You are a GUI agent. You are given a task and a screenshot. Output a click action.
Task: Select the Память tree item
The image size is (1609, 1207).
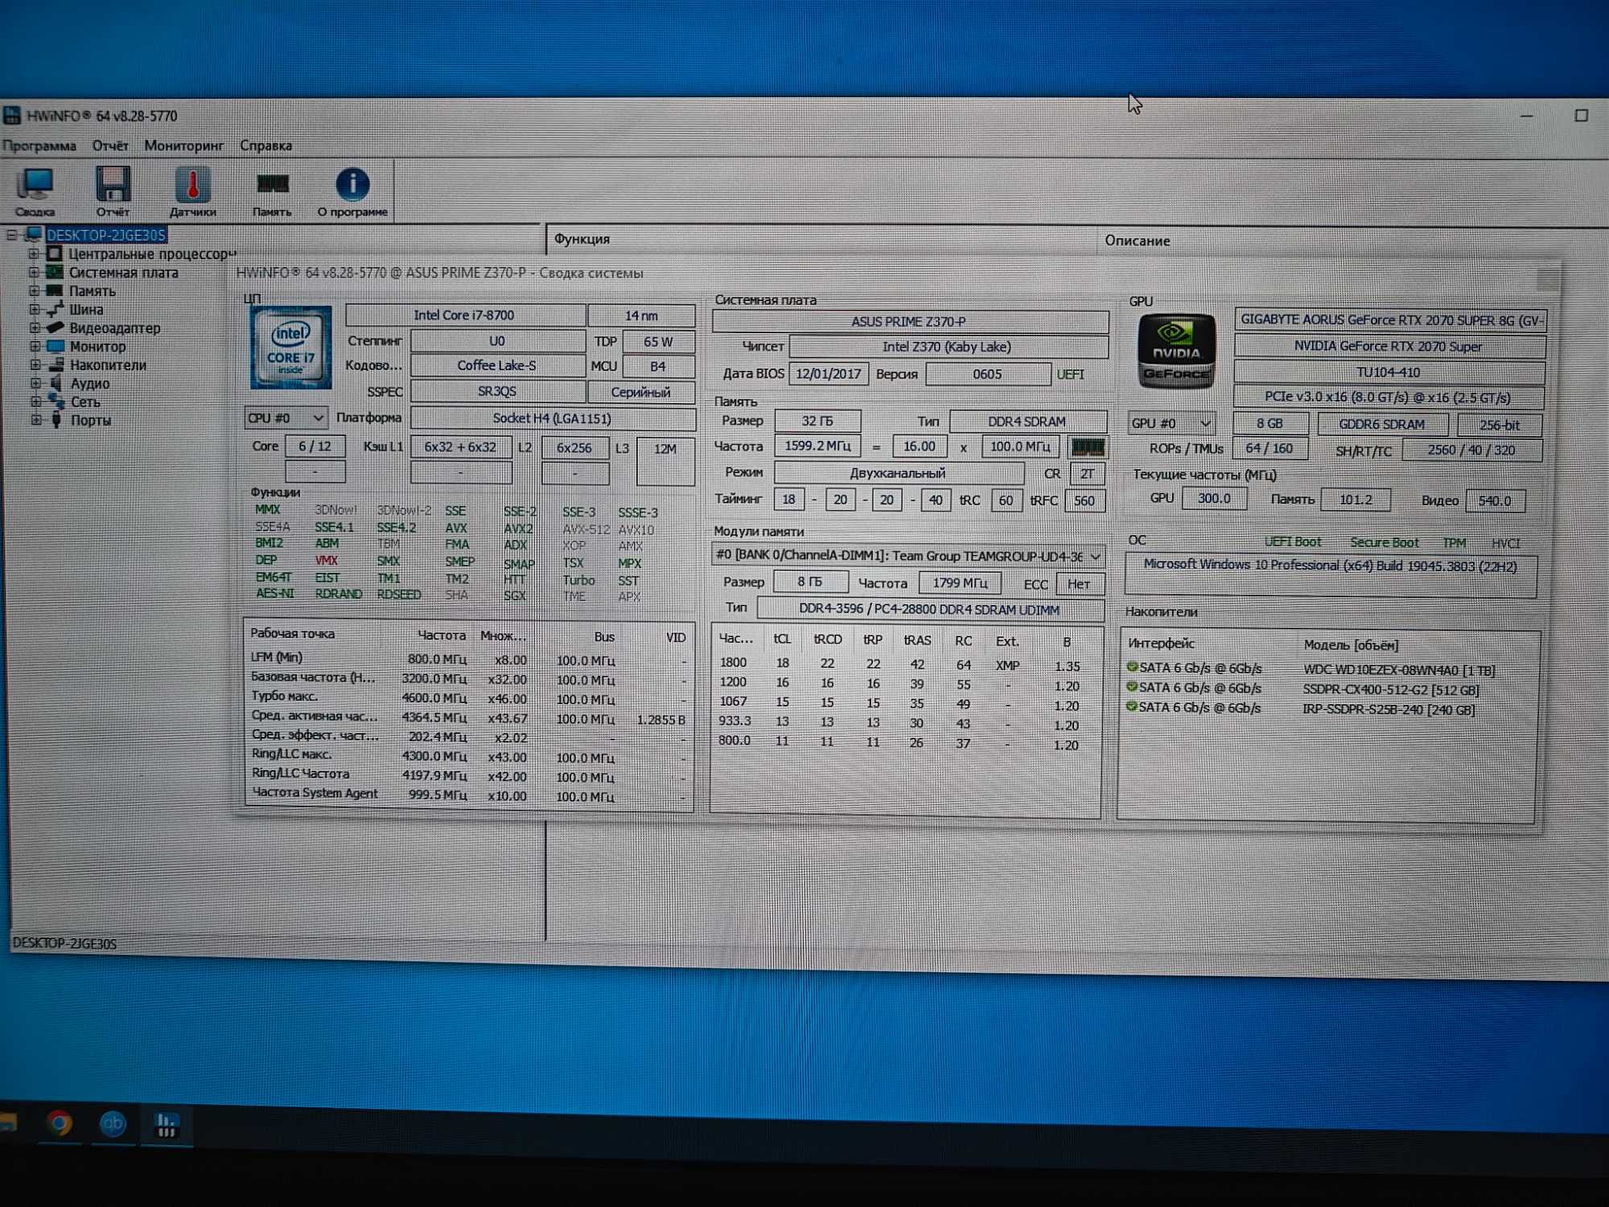[x=92, y=290]
